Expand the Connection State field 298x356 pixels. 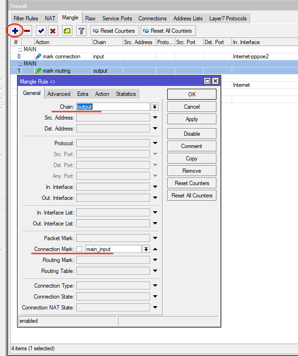point(154,297)
